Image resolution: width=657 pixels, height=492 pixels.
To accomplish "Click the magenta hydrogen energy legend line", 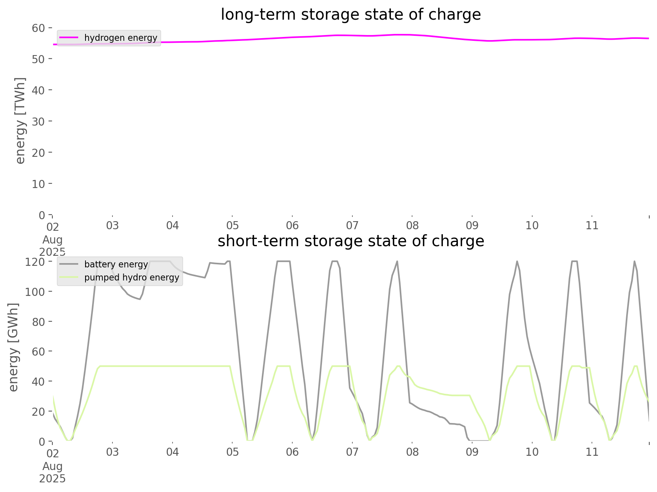I will point(69,38).
